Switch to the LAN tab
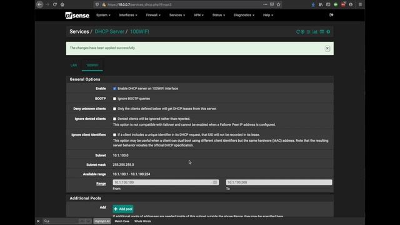 point(74,65)
